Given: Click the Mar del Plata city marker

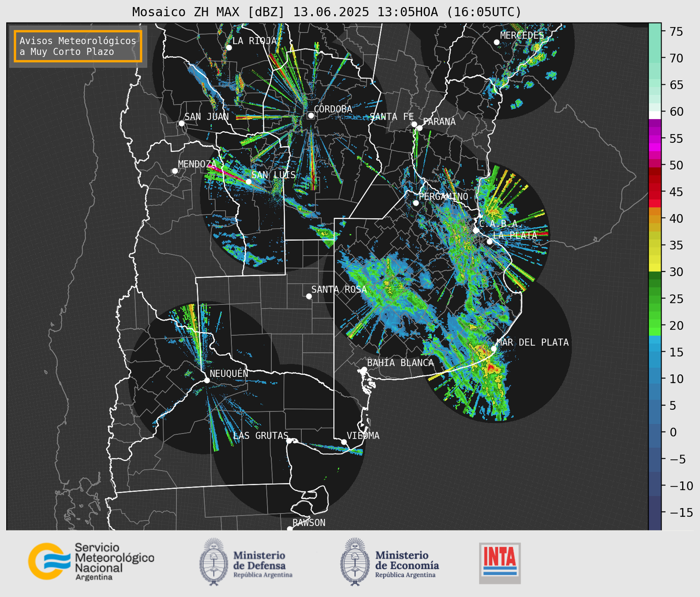Looking at the screenshot, I should [x=494, y=349].
